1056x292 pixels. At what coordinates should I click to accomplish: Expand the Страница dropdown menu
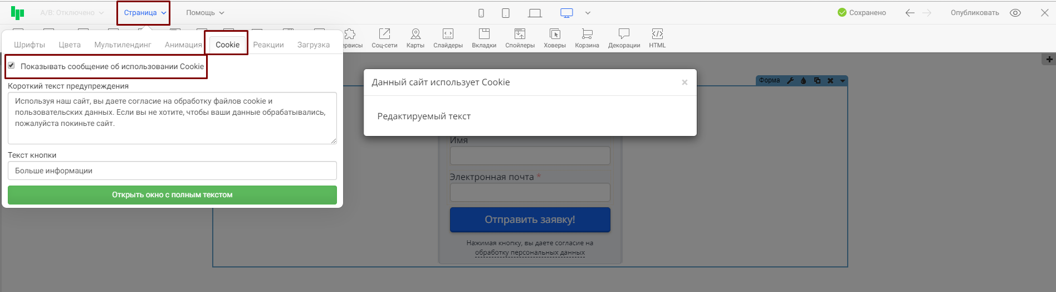pos(144,13)
